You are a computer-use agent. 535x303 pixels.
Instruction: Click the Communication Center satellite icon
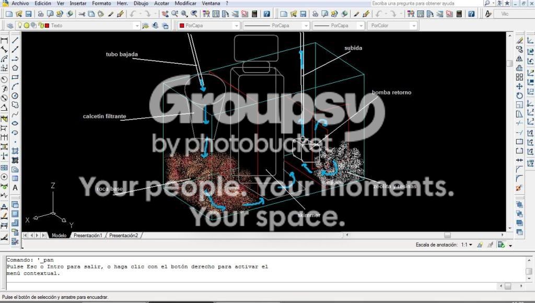[x=499, y=3]
